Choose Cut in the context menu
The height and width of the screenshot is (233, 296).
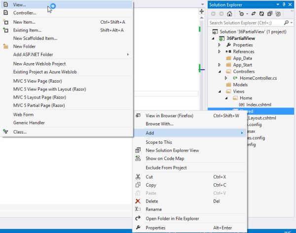point(190,177)
